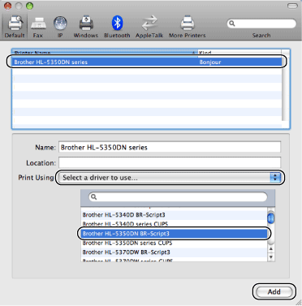
Task: Click the Print Using dropdown arrows
Action: click(275, 178)
